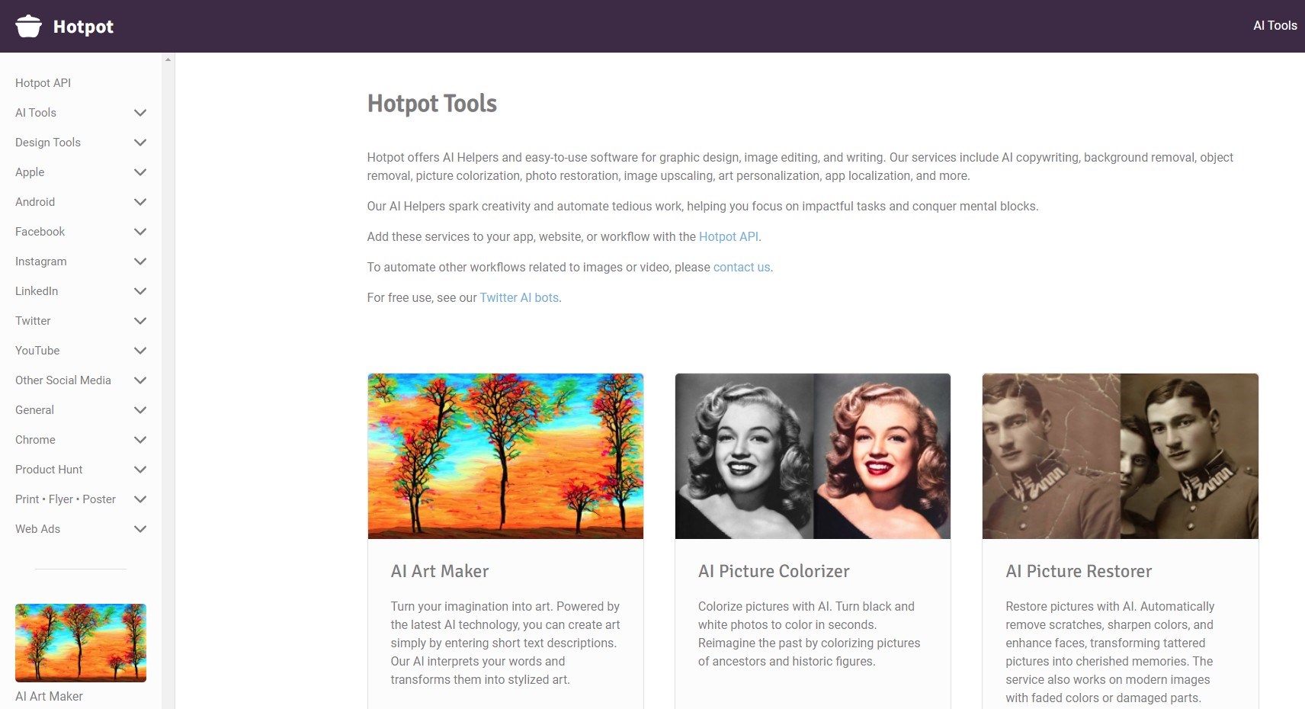
Task: Open the AI Art Maker card image
Action: [x=505, y=456]
